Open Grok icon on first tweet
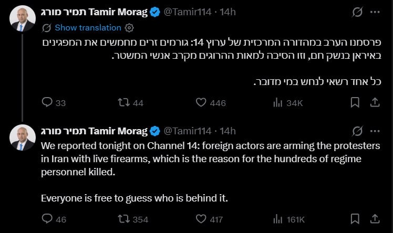Image resolution: width=393 pixels, height=233 pixels. click(357, 12)
